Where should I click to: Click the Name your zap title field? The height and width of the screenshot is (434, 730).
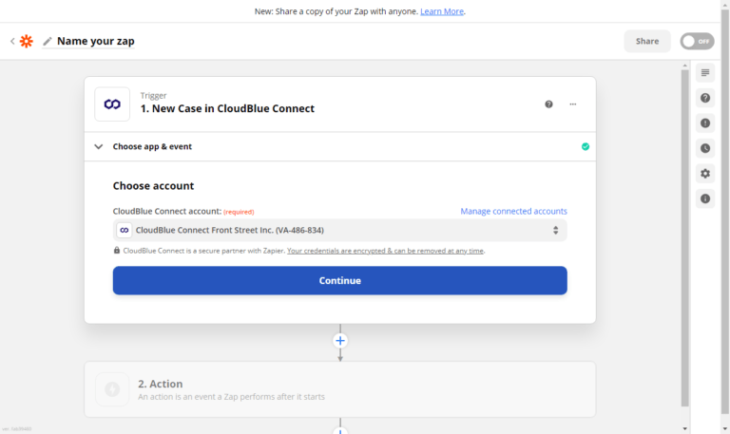[95, 41]
